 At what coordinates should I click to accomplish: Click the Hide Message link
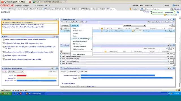(x=169, y=13)
